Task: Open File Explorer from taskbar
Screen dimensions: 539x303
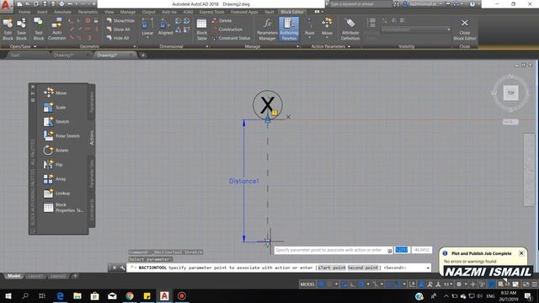Action: pyautogui.click(x=77, y=295)
